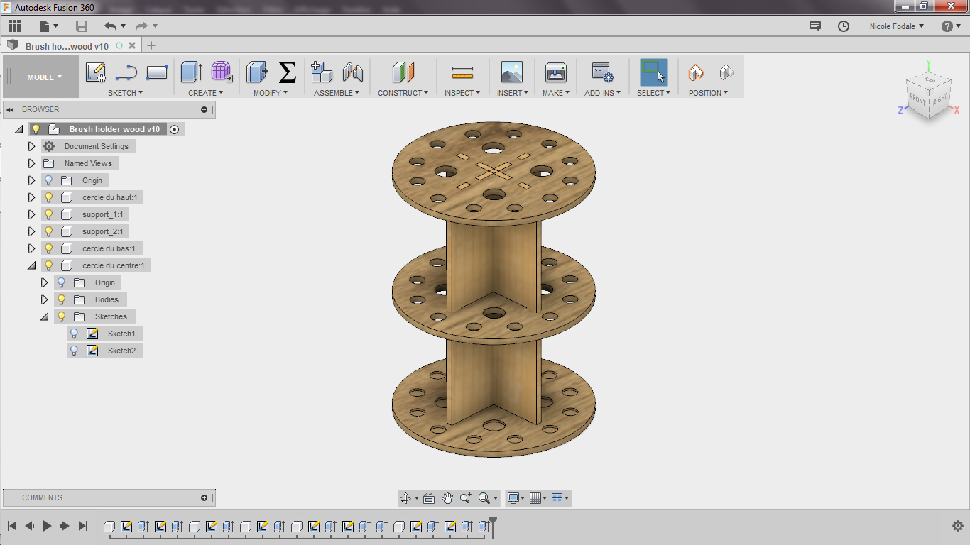970x545 pixels.
Task: Select the Extrude tool in Create
Action: [x=191, y=72]
